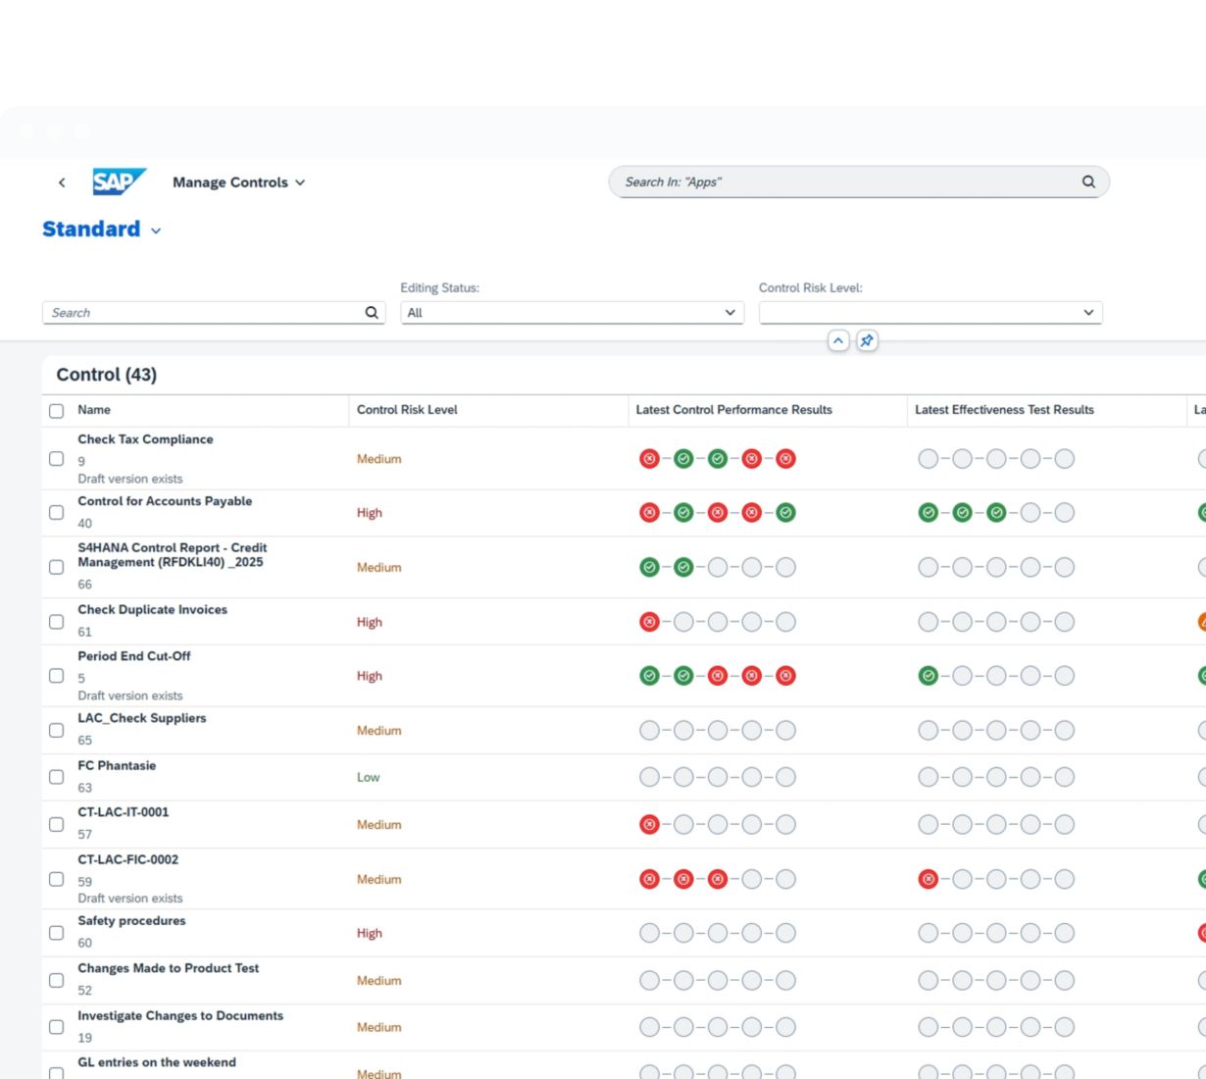This screenshot has width=1206, height=1079.
Task: Select the Period End Cut-Off row checkbox
Action: click(57, 676)
